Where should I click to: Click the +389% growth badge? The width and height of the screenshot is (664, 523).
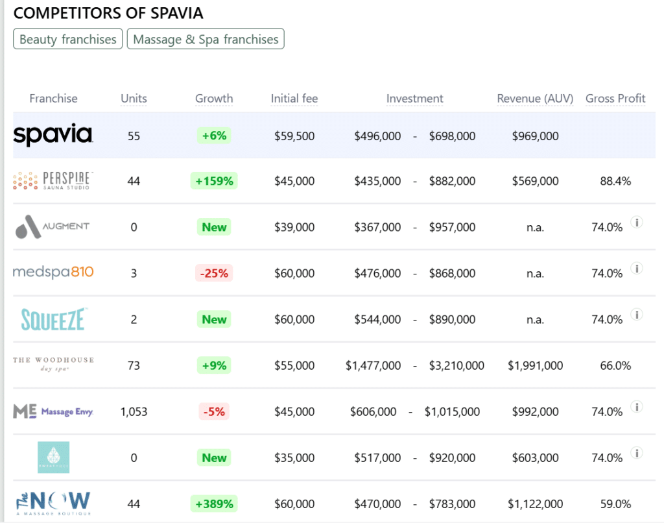(x=214, y=504)
